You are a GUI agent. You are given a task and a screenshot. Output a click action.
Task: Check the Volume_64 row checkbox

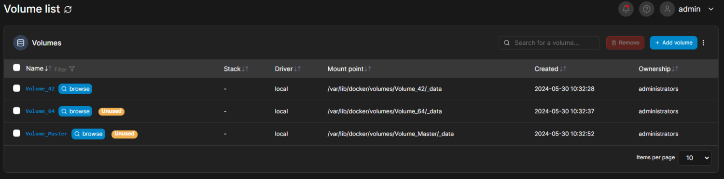coord(16,110)
